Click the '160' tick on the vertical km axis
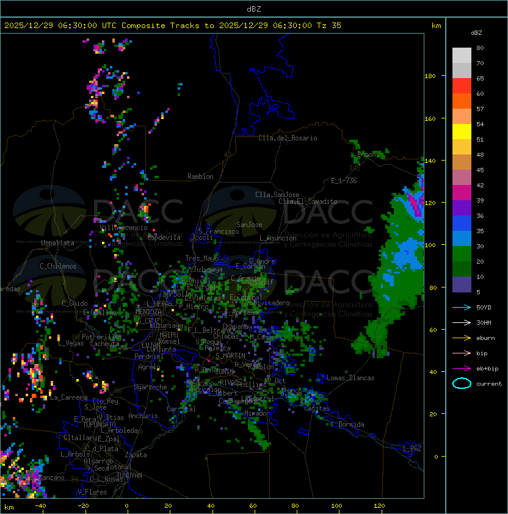Screen dimensions: 508x514 (430, 118)
